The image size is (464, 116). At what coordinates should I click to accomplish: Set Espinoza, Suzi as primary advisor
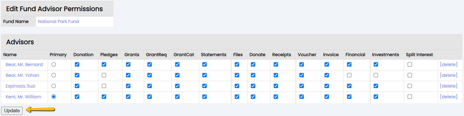tap(54, 86)
